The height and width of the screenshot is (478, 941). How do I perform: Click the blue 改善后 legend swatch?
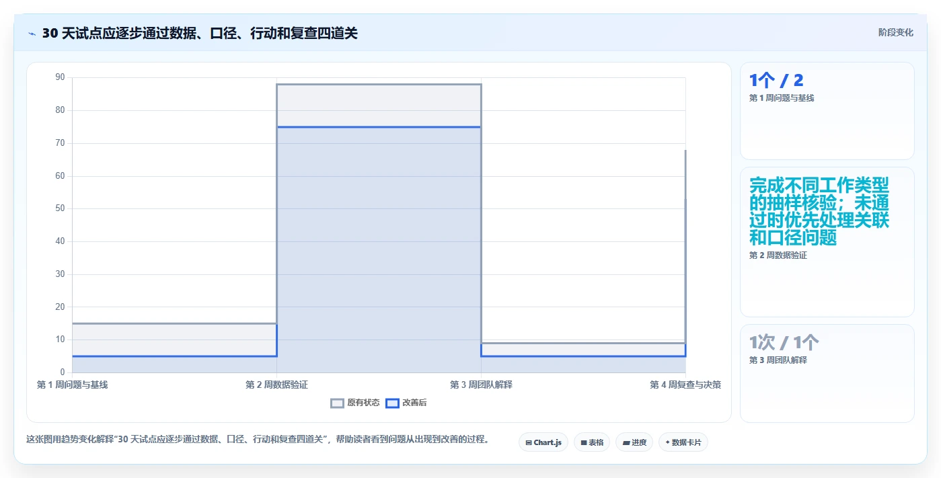(392, 403)
